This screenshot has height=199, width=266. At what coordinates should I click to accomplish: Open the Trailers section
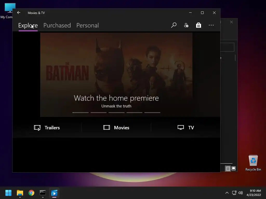click(x=47, y=127)
